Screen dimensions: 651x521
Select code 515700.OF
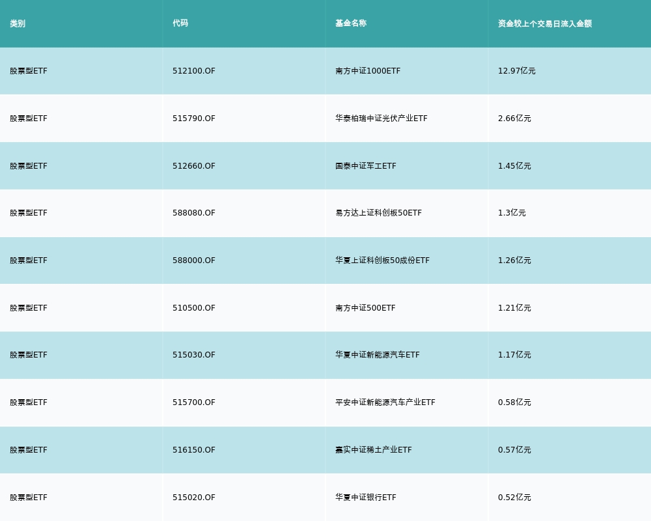coord(194,402)
